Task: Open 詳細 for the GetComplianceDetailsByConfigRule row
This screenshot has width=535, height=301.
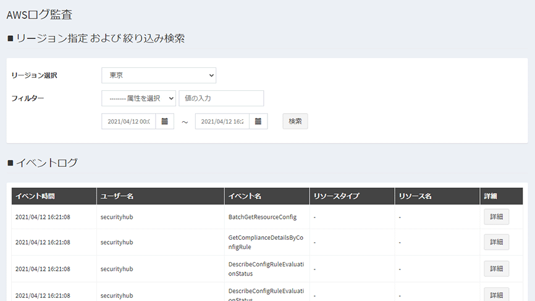Action: coord(497,242)
